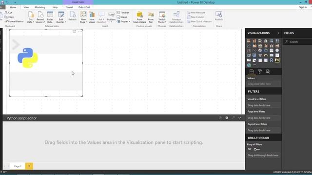Switch to the Home ribbon tab
Viewport: 312px width, 175px height.
point(13,7)
